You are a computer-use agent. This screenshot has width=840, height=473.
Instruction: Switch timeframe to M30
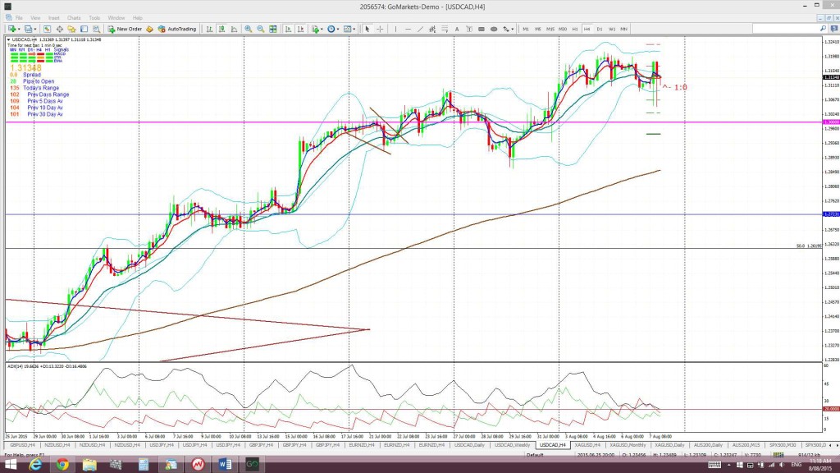(563, 29)
